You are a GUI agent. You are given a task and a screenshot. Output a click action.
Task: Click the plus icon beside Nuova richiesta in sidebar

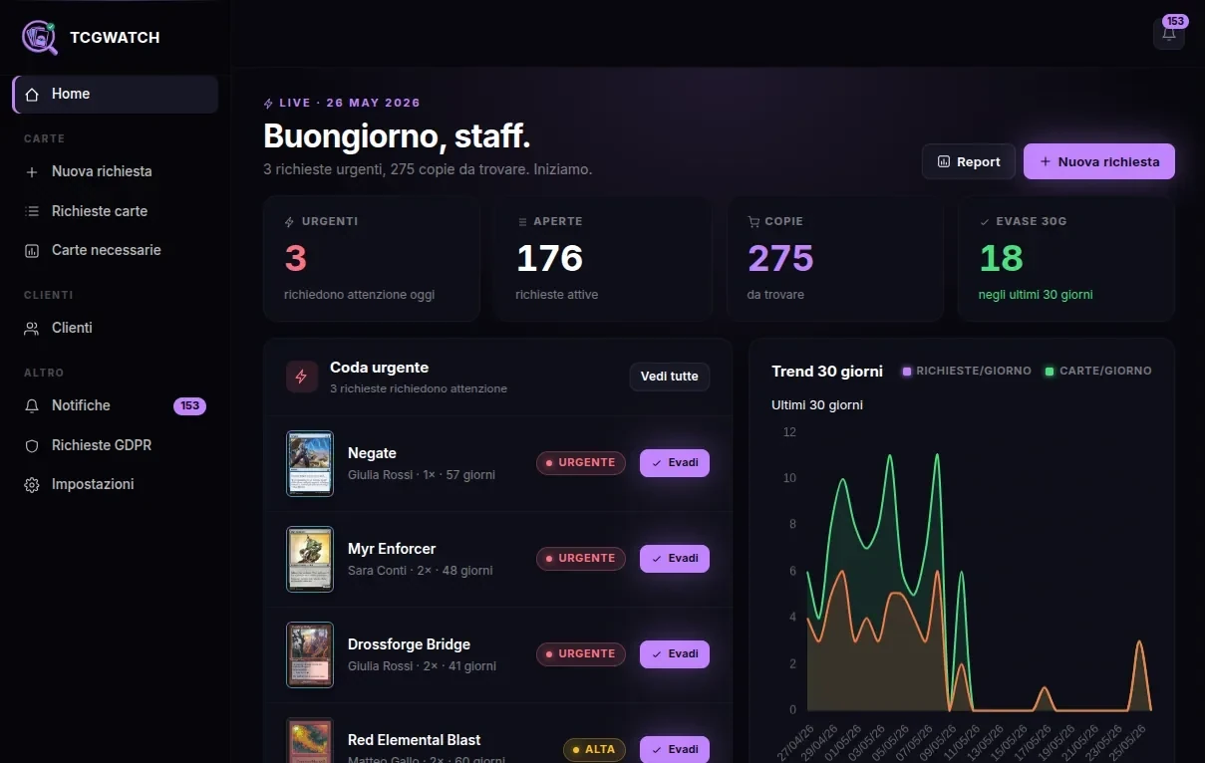coord(32,172)
